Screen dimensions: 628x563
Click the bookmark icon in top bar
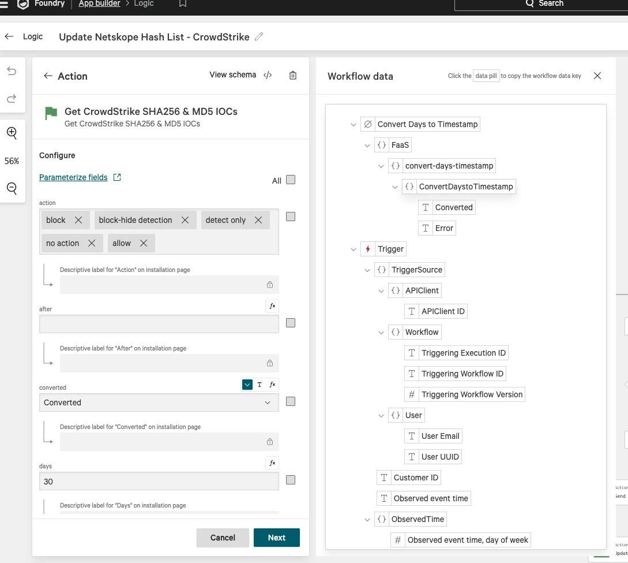click(183, 3)
